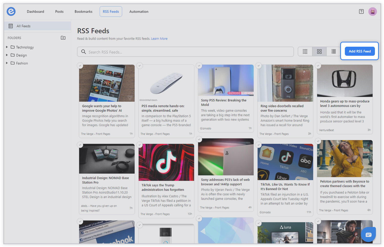Follow the Learn More link

pos(159,39)
